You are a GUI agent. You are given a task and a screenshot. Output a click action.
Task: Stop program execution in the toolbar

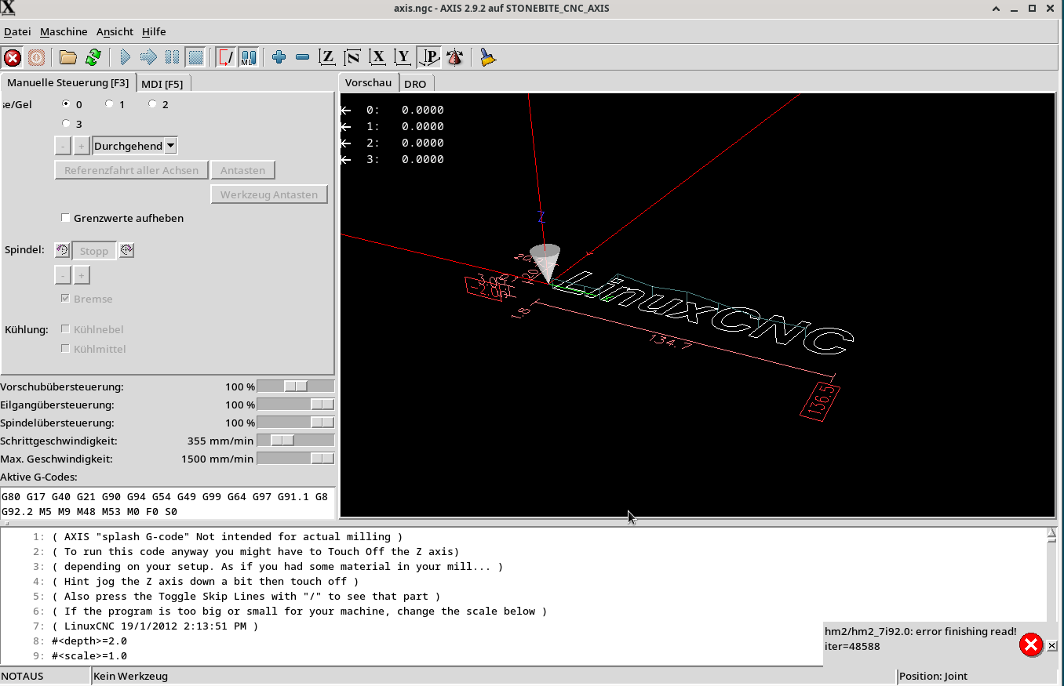(195, 57)
